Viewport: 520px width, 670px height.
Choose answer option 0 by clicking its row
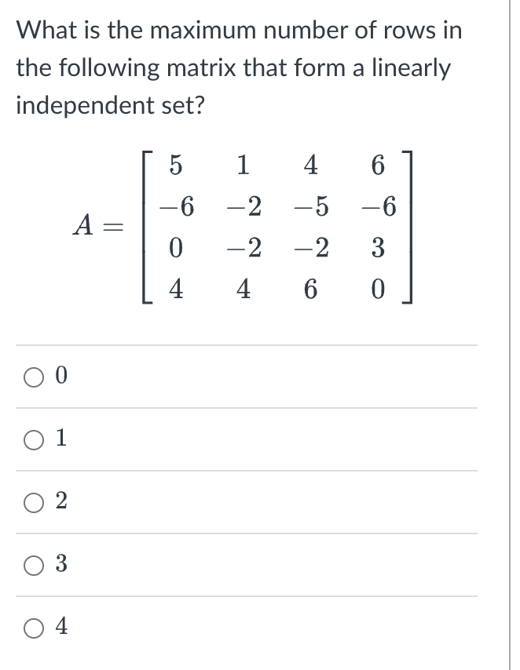pyautogui.click(x=236, y=375)
